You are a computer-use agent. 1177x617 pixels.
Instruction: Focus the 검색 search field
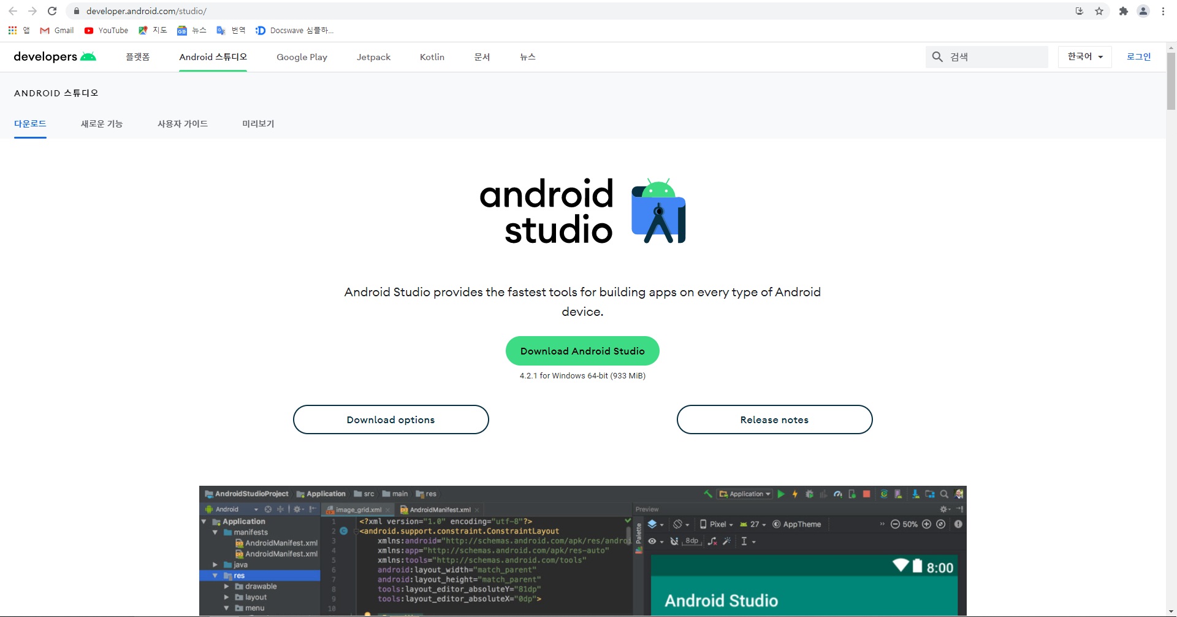[987, 56]
